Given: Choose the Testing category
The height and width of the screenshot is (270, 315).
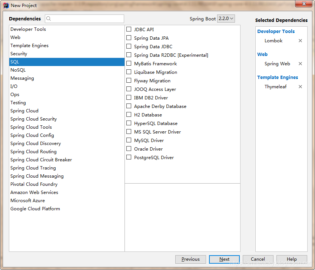Looking at the screenshot, I should pyautogui.click(x=67, y=103).
